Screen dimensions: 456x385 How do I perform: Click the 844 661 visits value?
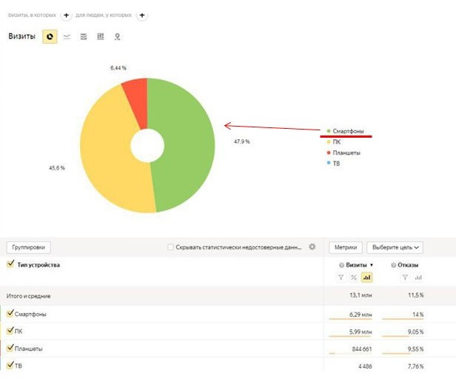[362, 349]
